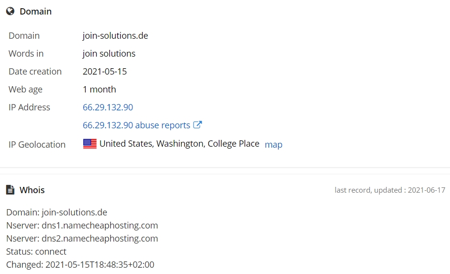Click the Changed timestamp line in Whois
450x274 pixels.
[x=80, y=264]
